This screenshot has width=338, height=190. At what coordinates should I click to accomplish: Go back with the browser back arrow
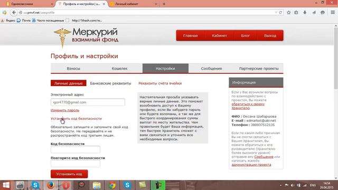(x=14, y=13)
